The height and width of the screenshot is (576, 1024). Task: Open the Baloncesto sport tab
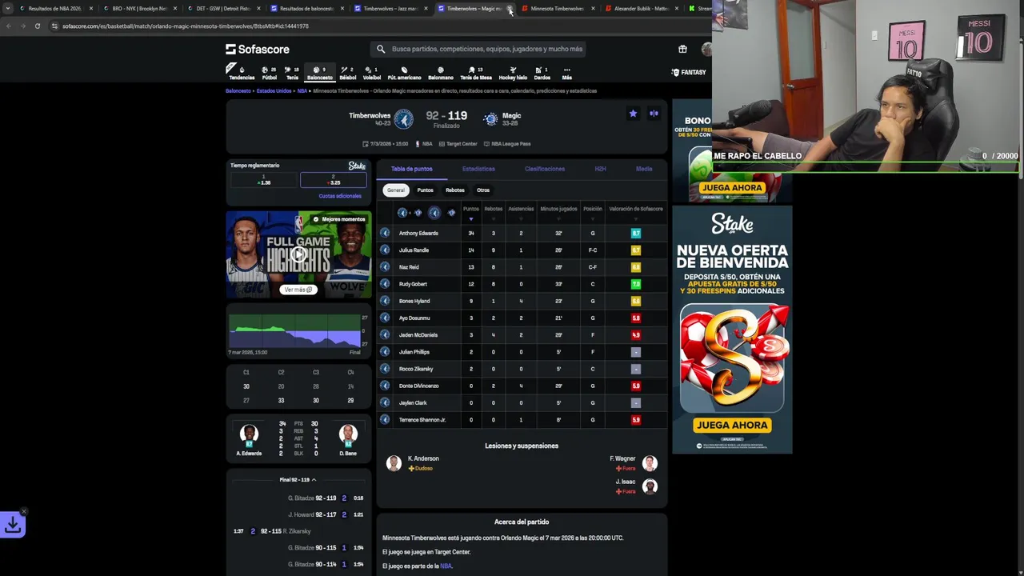click(x=319, y=73)
